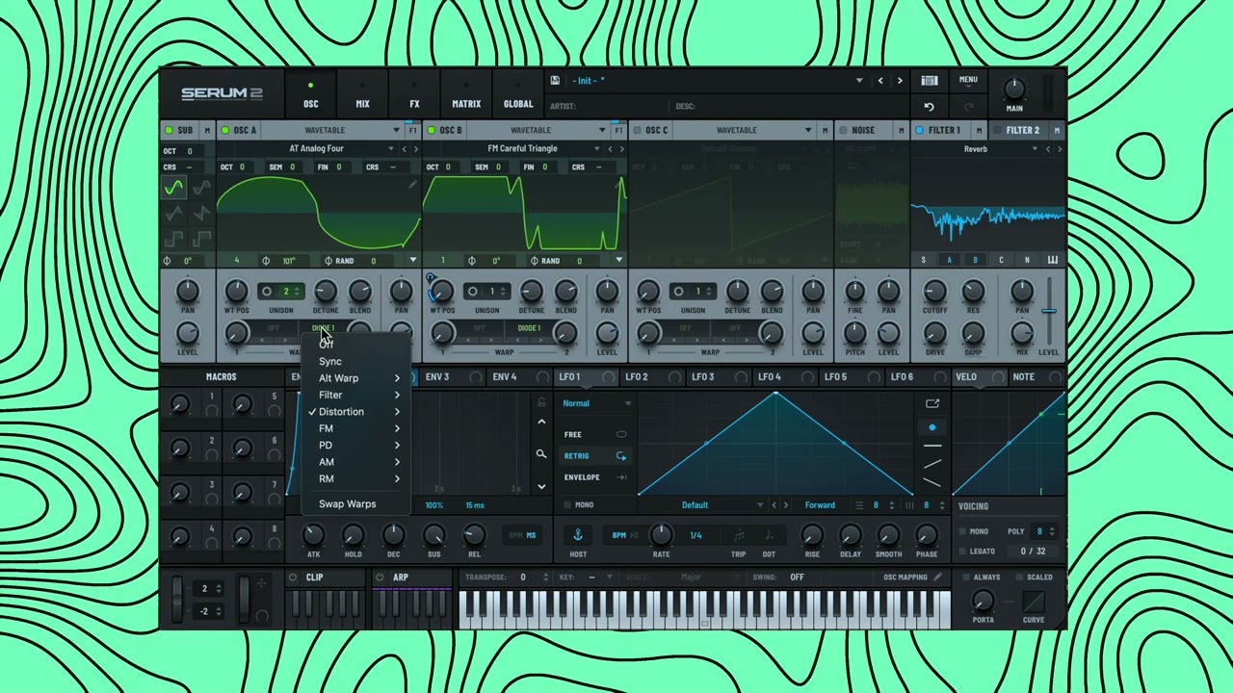Toggle LFO MONO checkbox
This screenshot has height=693, width=1233.
point(565,505)
